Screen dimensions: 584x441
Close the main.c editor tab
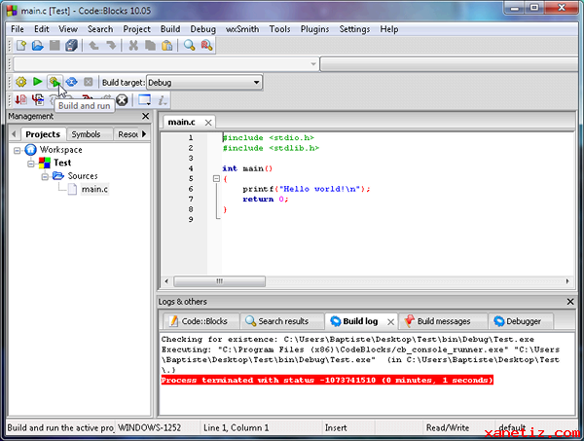pyautogui.click(x=208, y=123)
